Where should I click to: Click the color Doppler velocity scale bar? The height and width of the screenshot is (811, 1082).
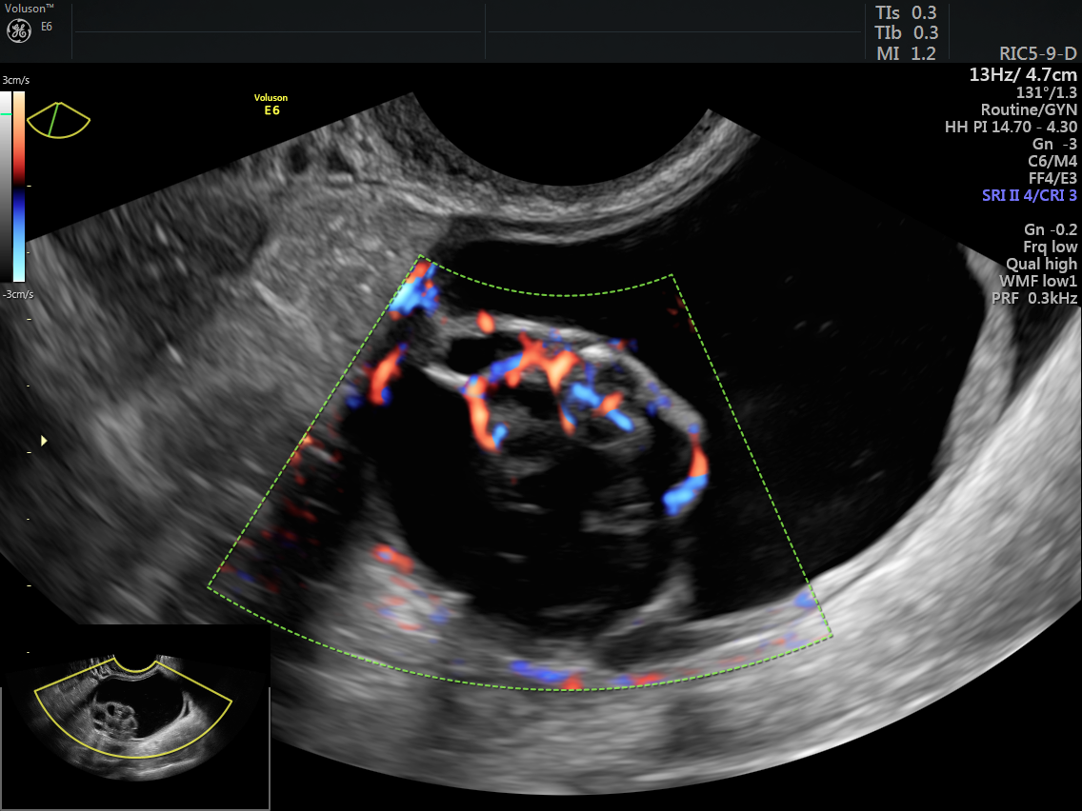(18, 186)
